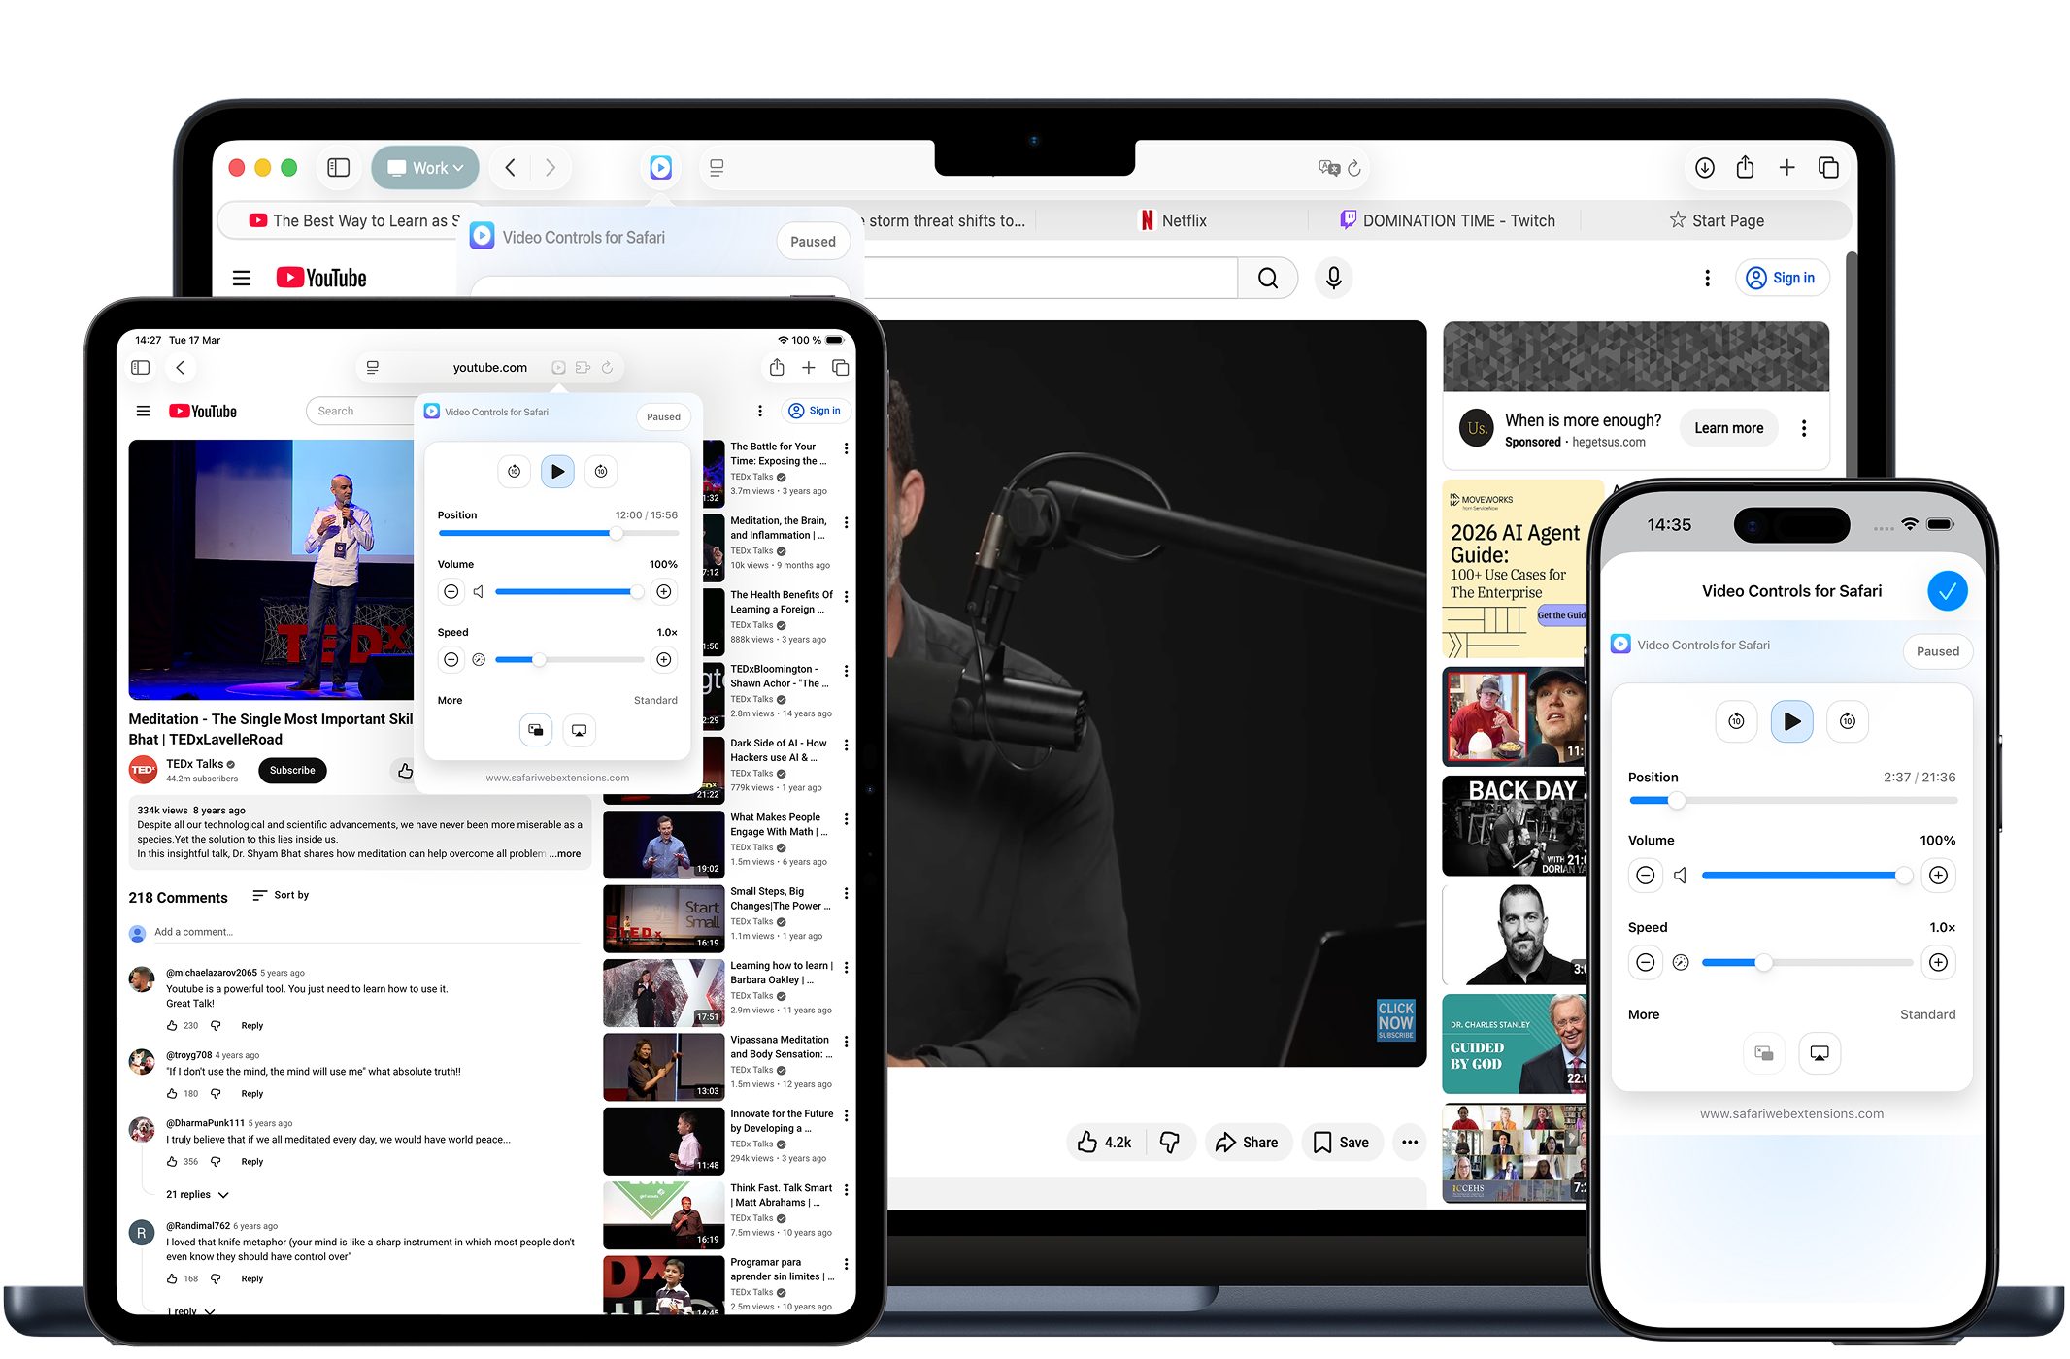Click picture-in-picture icon in iPad popup

click(x=536, y=730)
